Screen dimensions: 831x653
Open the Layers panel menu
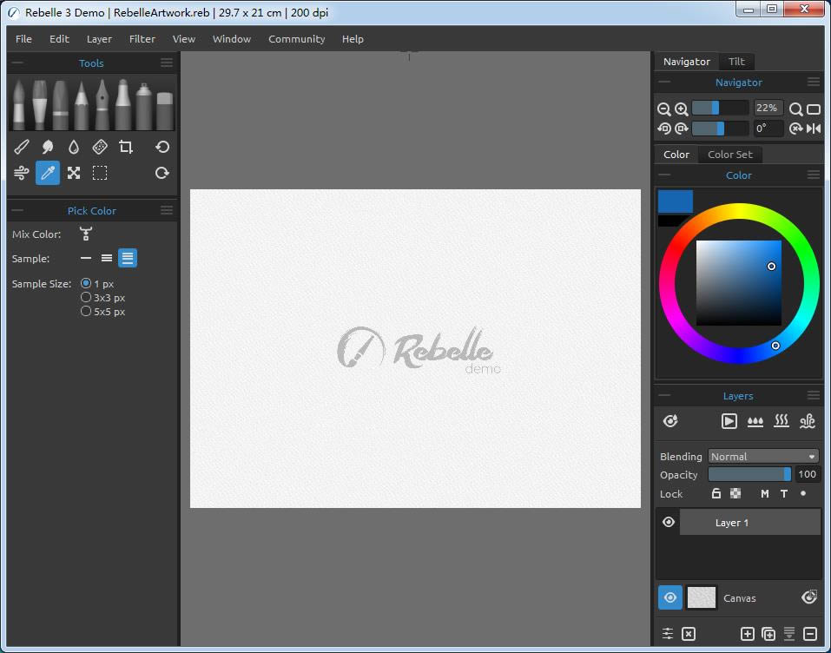tap(814, 395)
